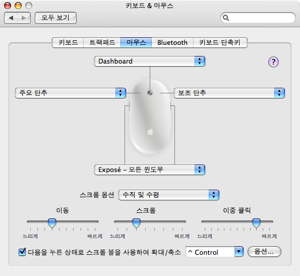
Task: Click the 옵션... button
Action: tap(264, 251)
